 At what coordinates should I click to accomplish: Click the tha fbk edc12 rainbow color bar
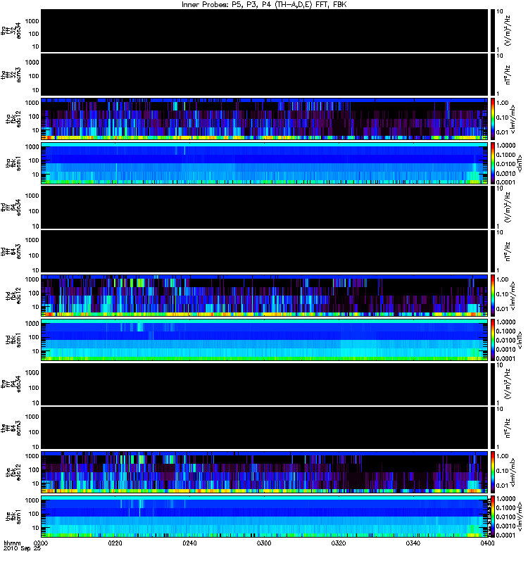(x=493, y=118)
